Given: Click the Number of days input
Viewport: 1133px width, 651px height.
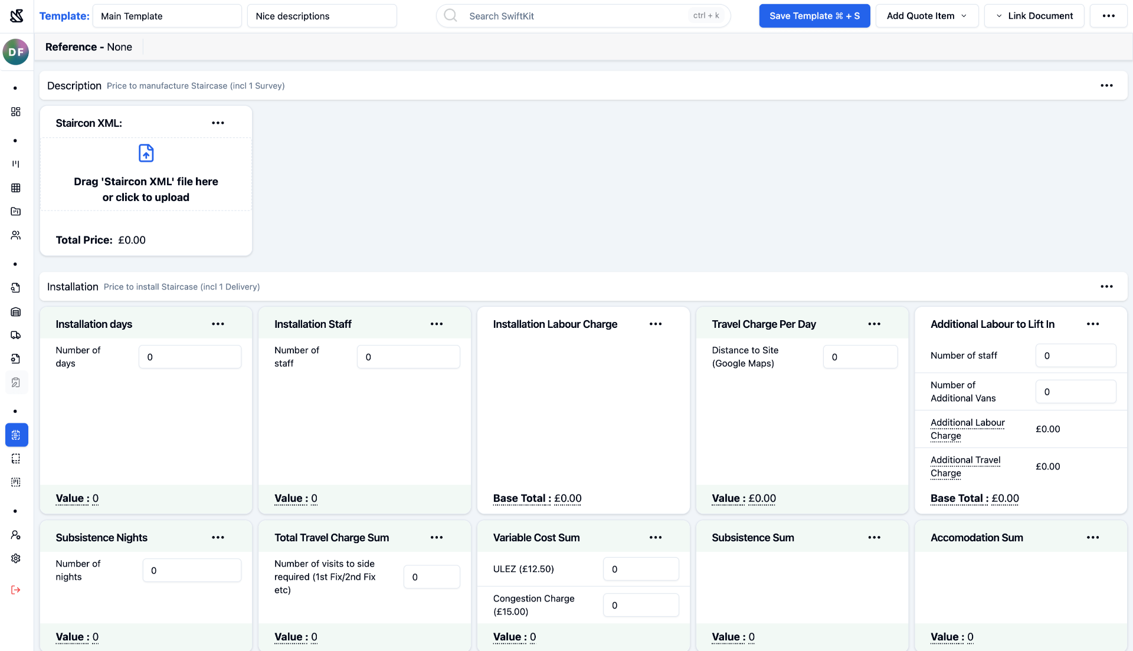Looking at the screenshot, I should pyautogui.click(x=190, y=357).
